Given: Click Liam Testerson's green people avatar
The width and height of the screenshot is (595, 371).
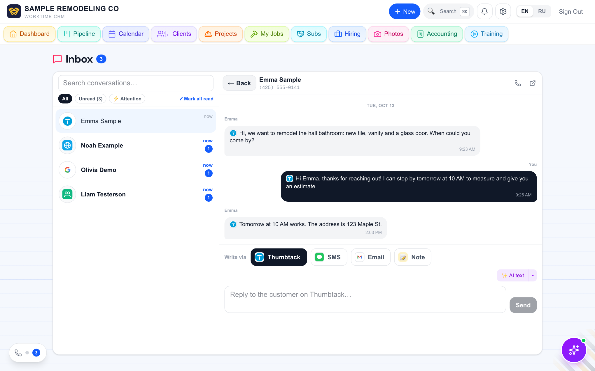Looking at the screenshot, I should click(x=67, y=194).
